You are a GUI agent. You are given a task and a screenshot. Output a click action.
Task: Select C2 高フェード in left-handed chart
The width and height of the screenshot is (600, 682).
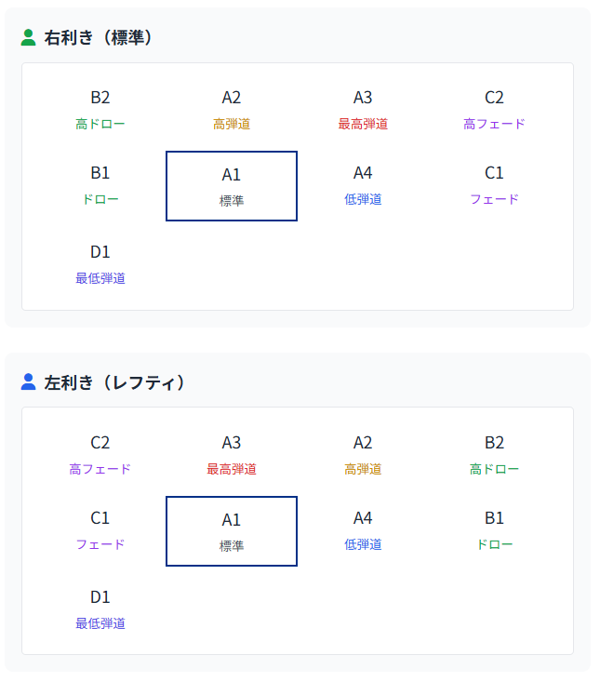pos(100,454)
